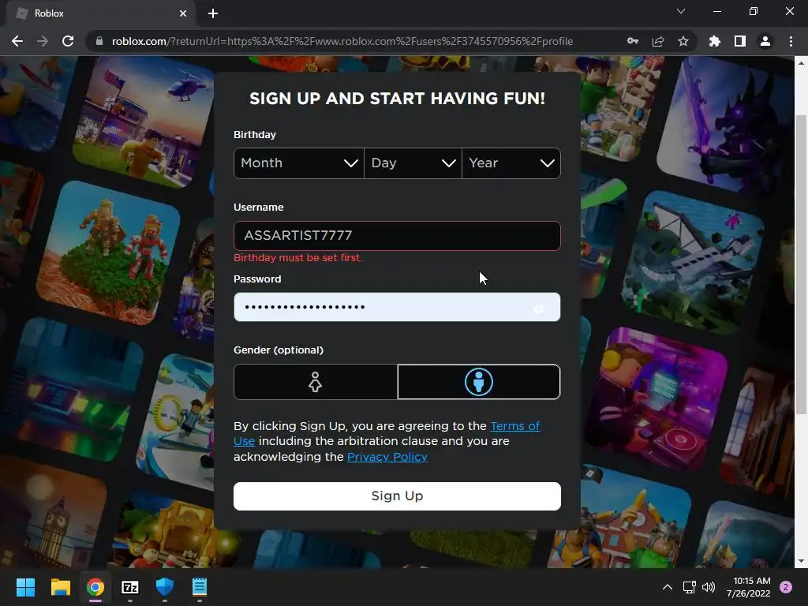Toggle the browser side panel
Screen dimensions: 808x606
tap(740, 41)
